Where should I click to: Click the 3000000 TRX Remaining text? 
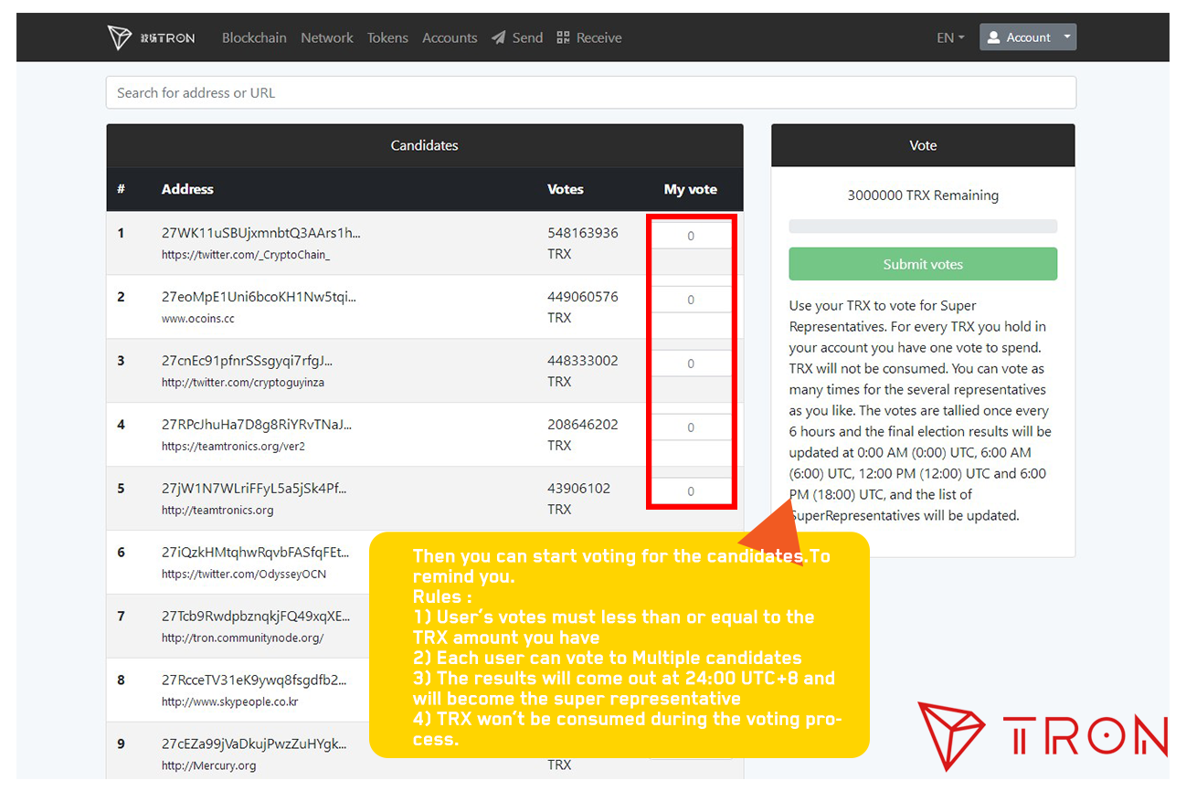point(923,195)
